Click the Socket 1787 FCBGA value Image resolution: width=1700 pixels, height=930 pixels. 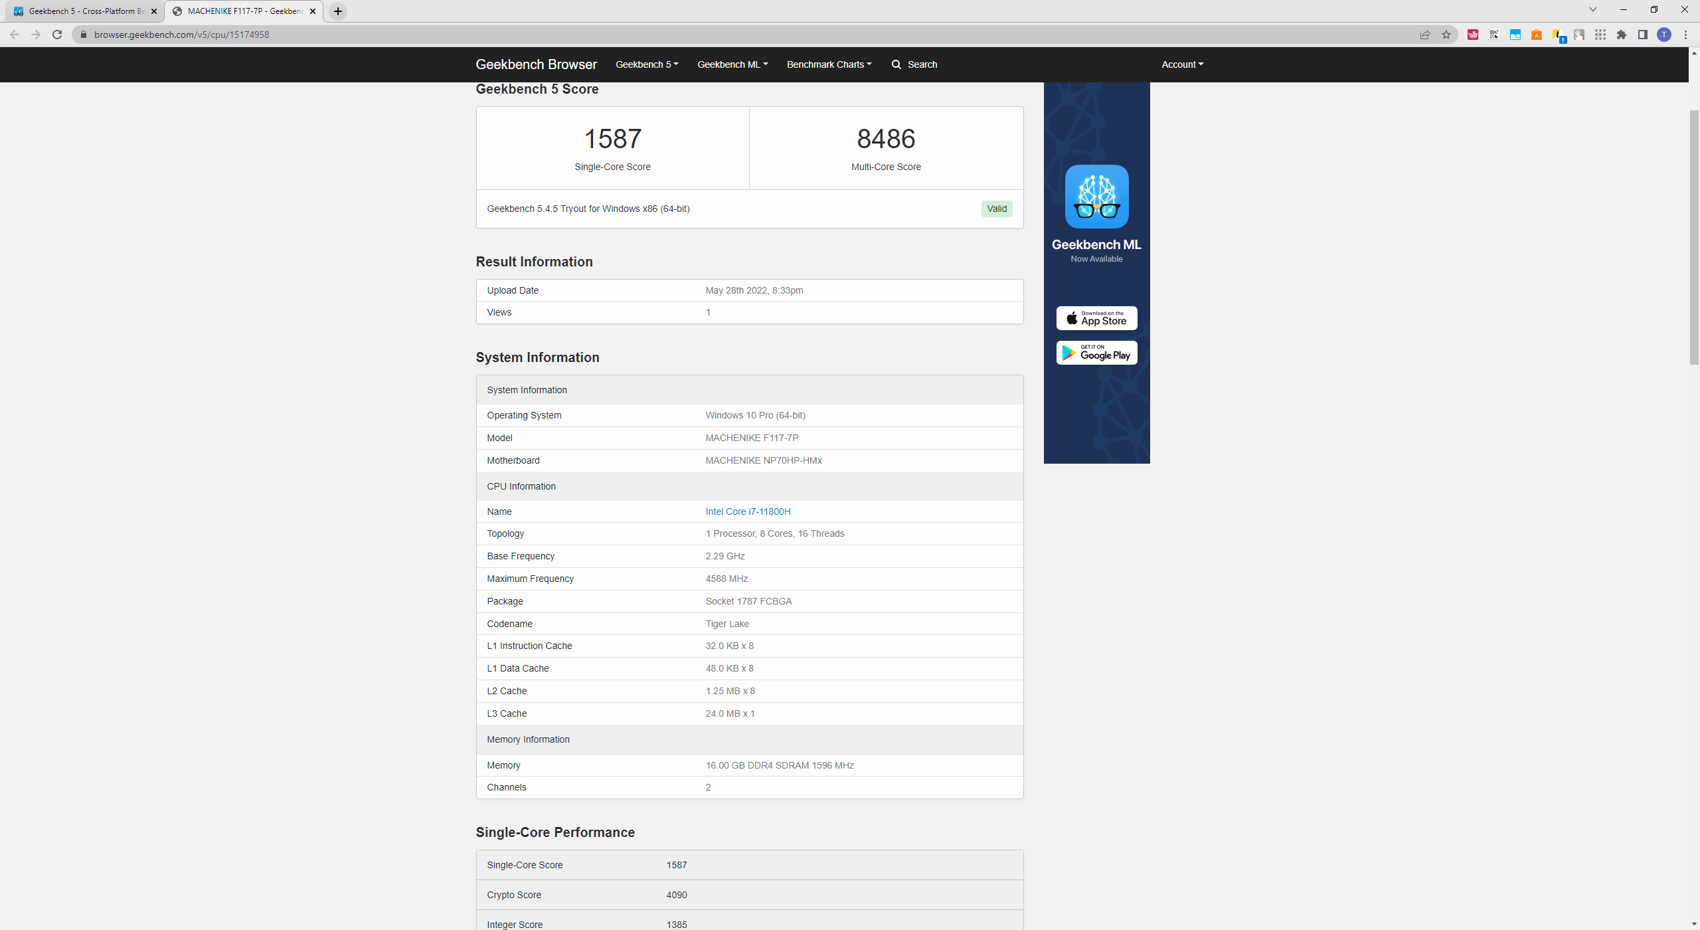748,601
